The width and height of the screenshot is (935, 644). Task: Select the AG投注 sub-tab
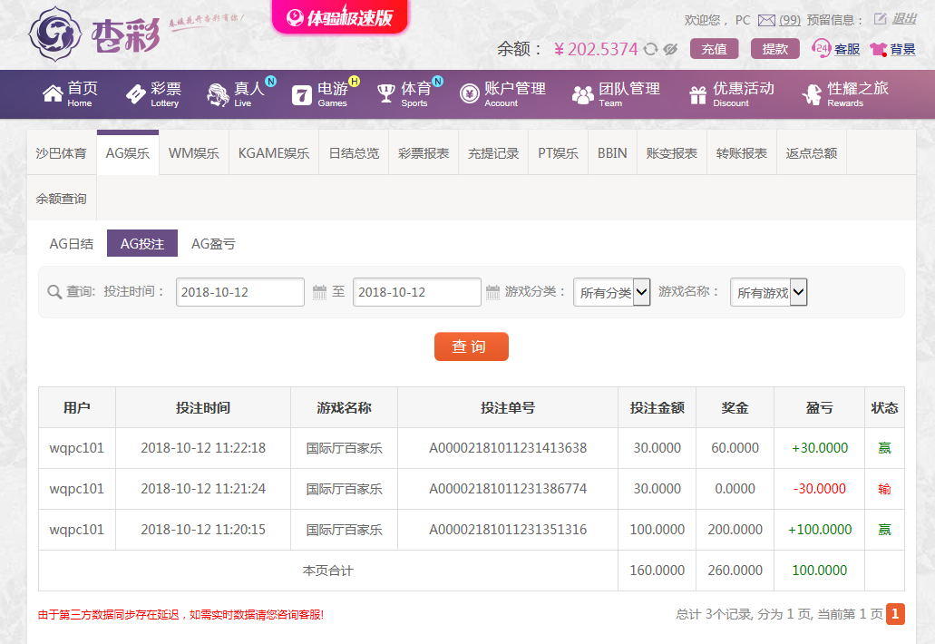[x=141, y=243]
